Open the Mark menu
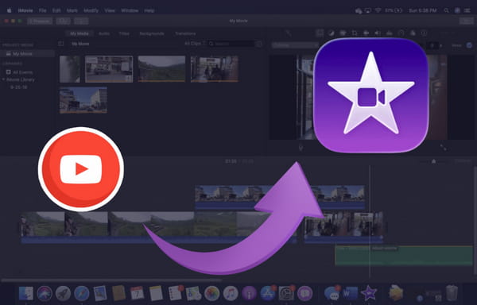The height and width of the screenshot is (305, 477). click(x=72, y=10)
